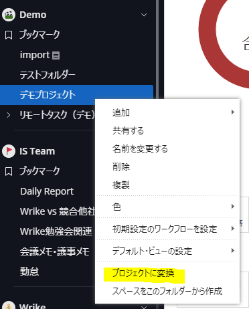The image size is (249, 309).
Task: Open the 色 submenu arrow
Action: (x=233, y=206)
